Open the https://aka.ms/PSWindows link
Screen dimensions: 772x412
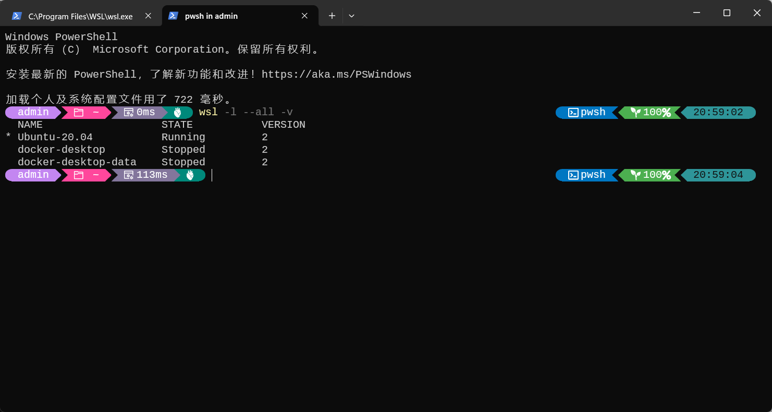click(336, 75)
